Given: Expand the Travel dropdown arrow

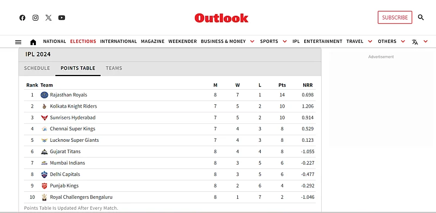Looking at the screenshot, I should pos(370,41).
